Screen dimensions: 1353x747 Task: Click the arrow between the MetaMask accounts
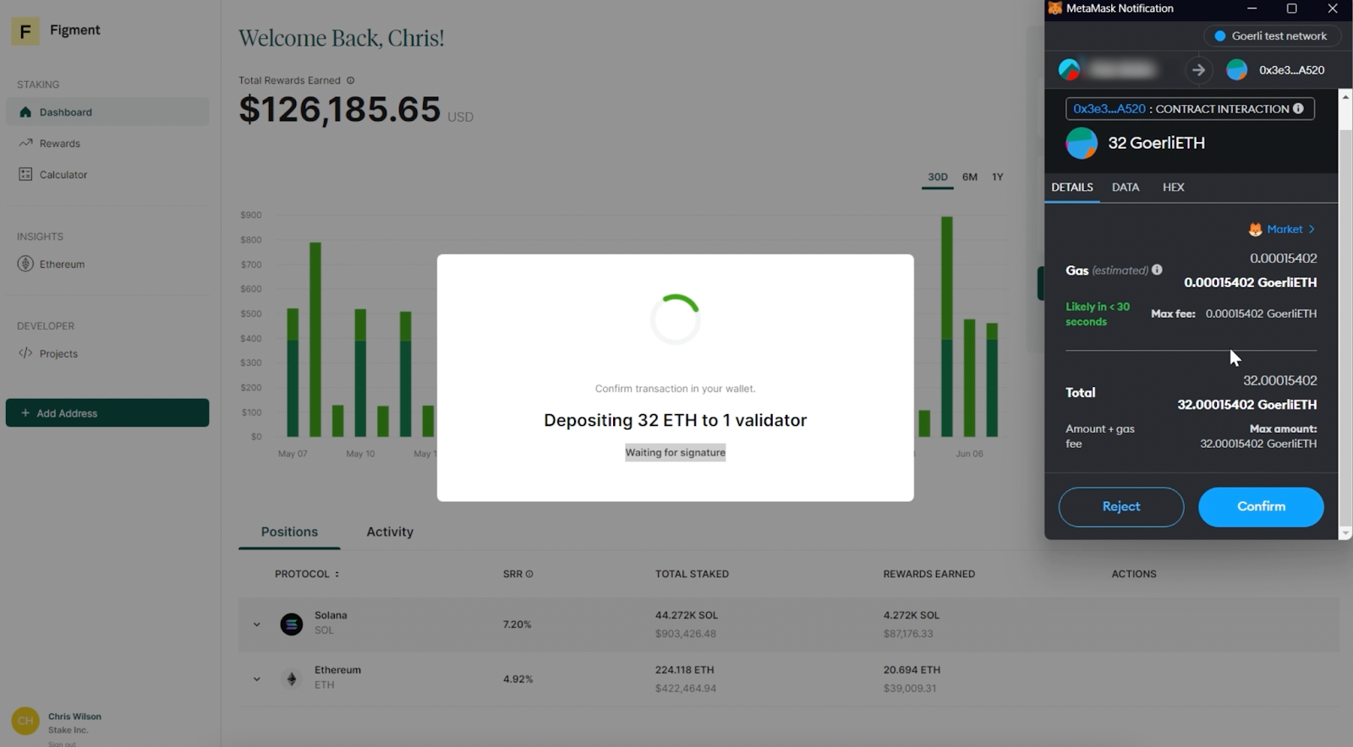tap(1198, 70)
